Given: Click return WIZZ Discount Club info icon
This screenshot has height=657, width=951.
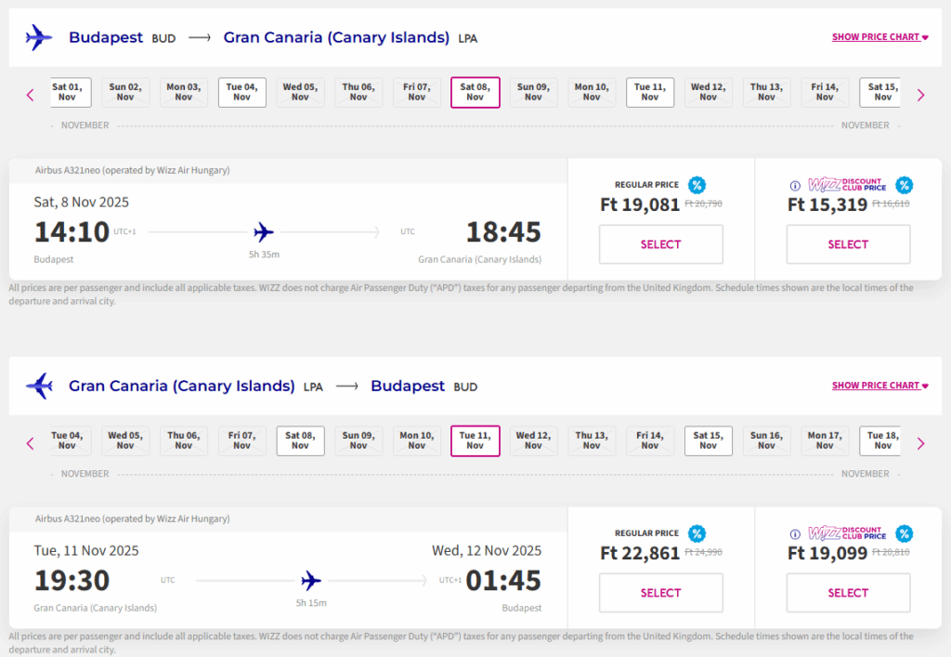Looking at the screenshot, I should coord(794,533).
